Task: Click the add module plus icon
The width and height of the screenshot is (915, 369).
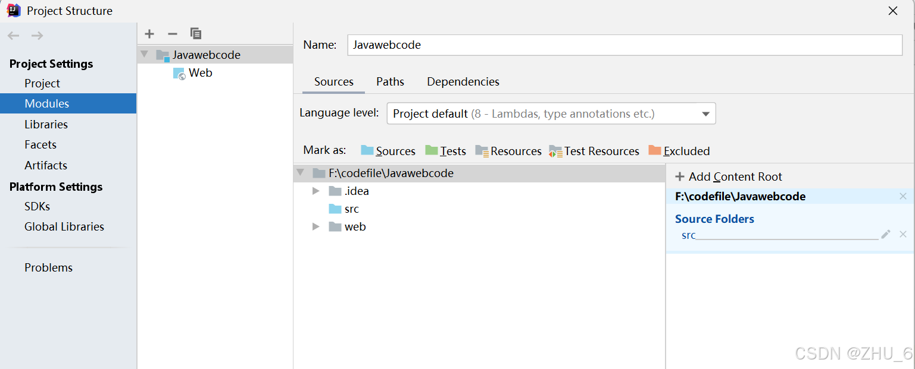Action: click(149, 34)
